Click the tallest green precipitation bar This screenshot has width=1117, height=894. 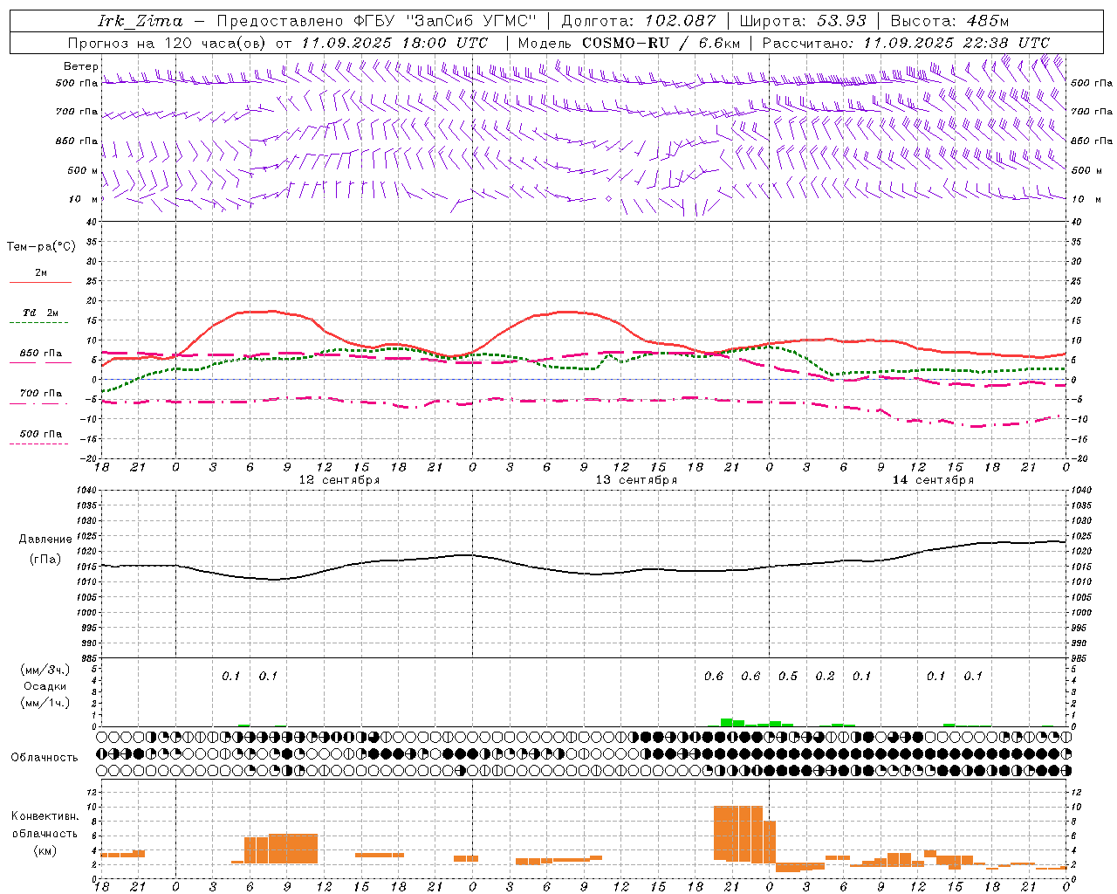pyautogui.click(x=726, y=722)
